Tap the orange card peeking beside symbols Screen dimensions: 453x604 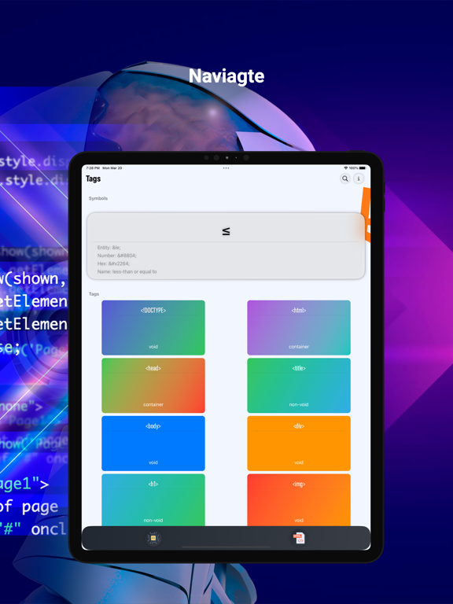coord(366,215)
